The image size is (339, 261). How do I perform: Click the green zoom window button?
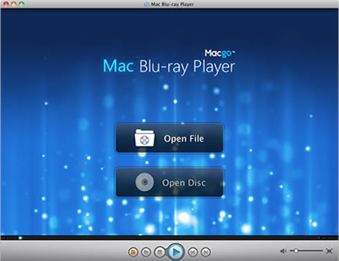click(21, 3)
